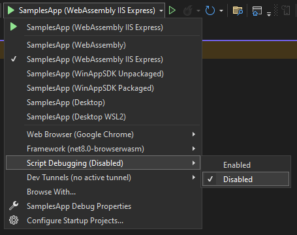Run top SamplesApp (WebAssembly IIS Express) menu entry
Screen dimensions: 297x235
103,27
